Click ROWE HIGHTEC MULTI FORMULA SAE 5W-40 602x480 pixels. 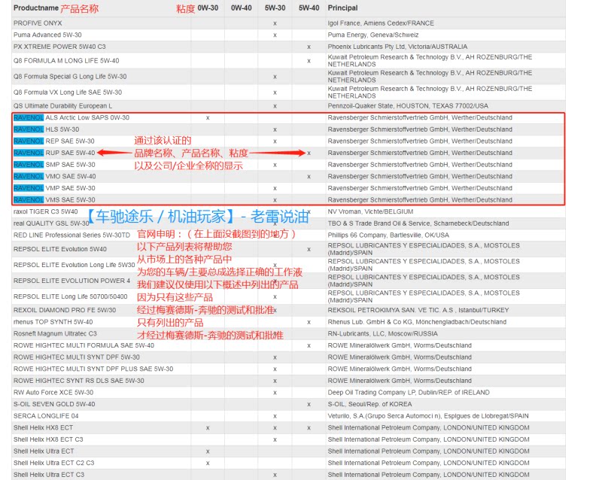84,345
